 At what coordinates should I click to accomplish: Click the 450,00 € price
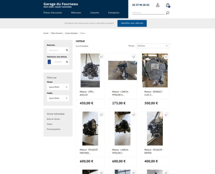click(86, 103)
